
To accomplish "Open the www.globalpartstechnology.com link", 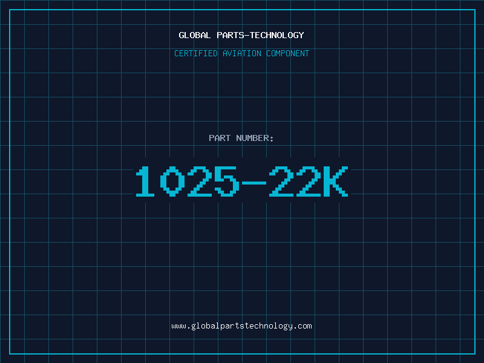I will tap(241, 326).
